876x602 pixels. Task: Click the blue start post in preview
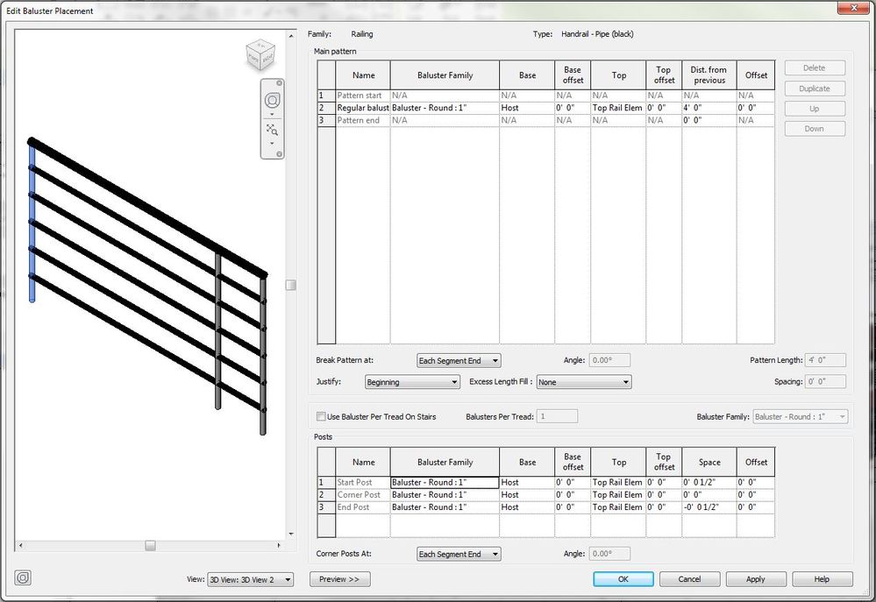click(x=32, y=223)
